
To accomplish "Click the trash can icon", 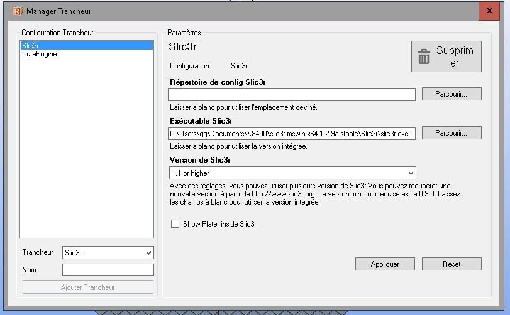I will 424,57.
